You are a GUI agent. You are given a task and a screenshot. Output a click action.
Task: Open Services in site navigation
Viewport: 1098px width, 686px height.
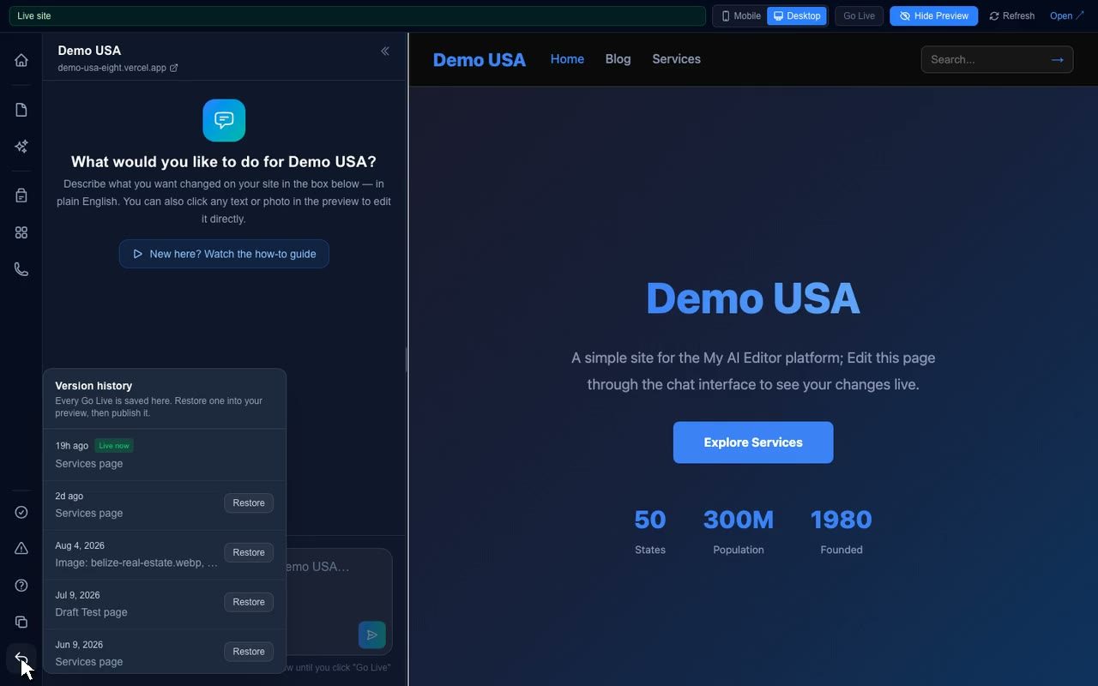pyautogui.click(x=676, y=59)
